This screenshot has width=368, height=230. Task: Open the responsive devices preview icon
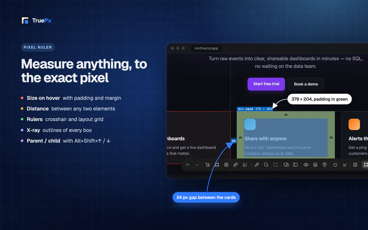tap(286, 165)
